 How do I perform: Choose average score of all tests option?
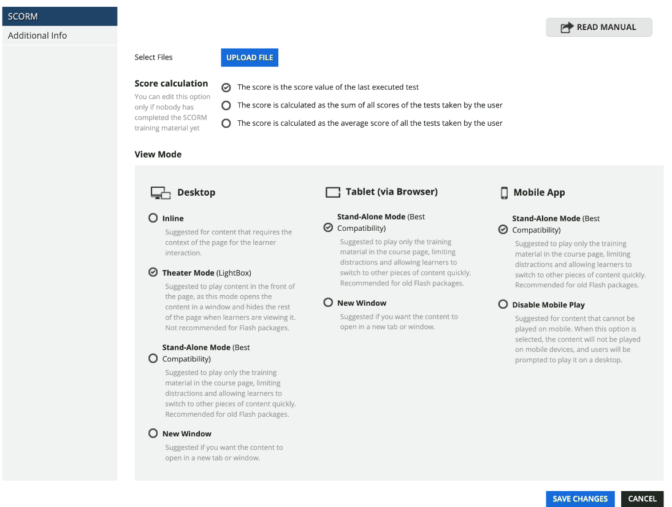click(x=226, y=123)
